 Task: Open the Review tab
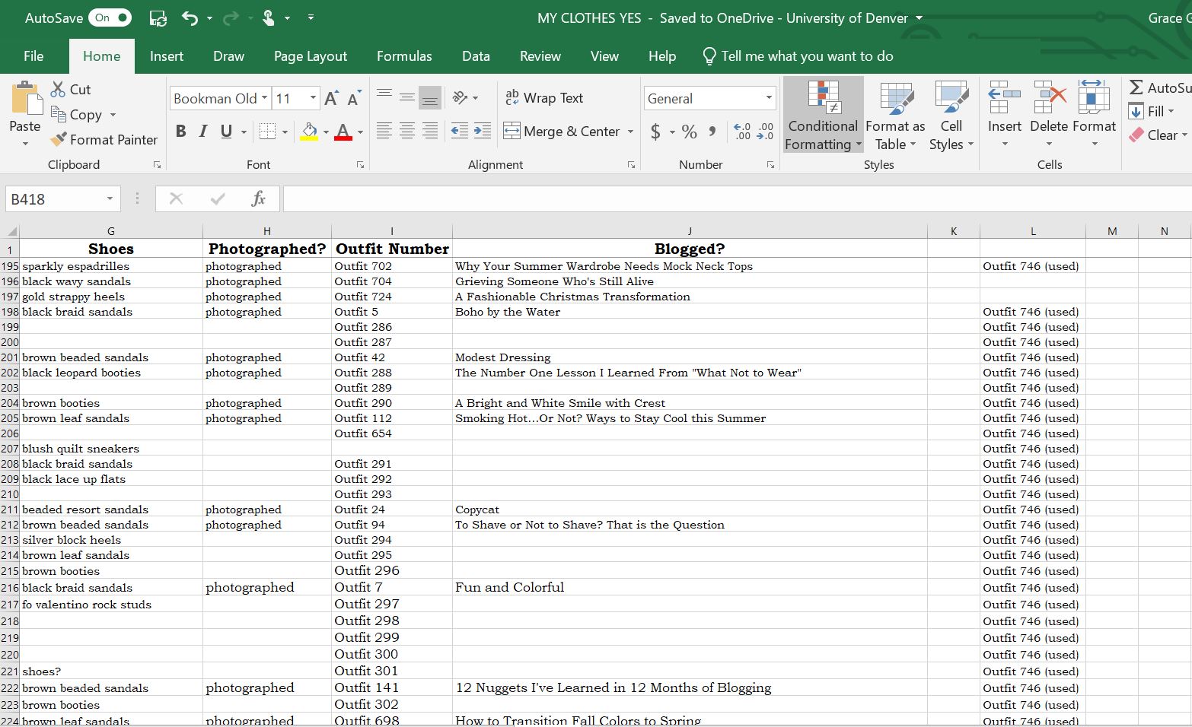coord(540,56)
